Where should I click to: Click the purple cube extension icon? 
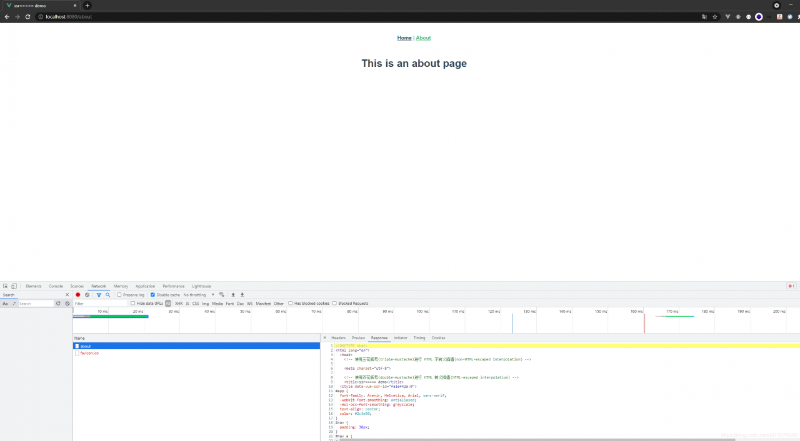point(759,17)
